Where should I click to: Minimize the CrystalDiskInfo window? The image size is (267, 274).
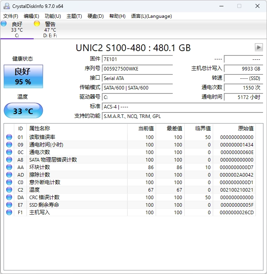tap(221, 6)
